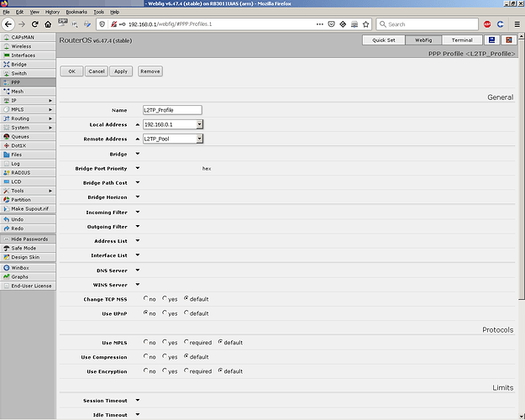
Task: Expand the Address List field
Action: point(138,241)
